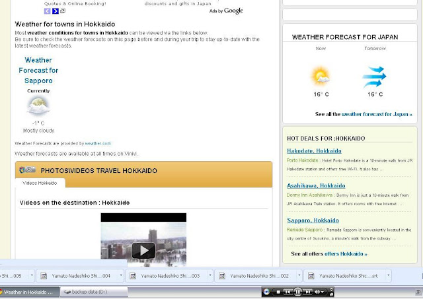Click file icon of download ...003
423x299 pixels.
click(133, 276)
